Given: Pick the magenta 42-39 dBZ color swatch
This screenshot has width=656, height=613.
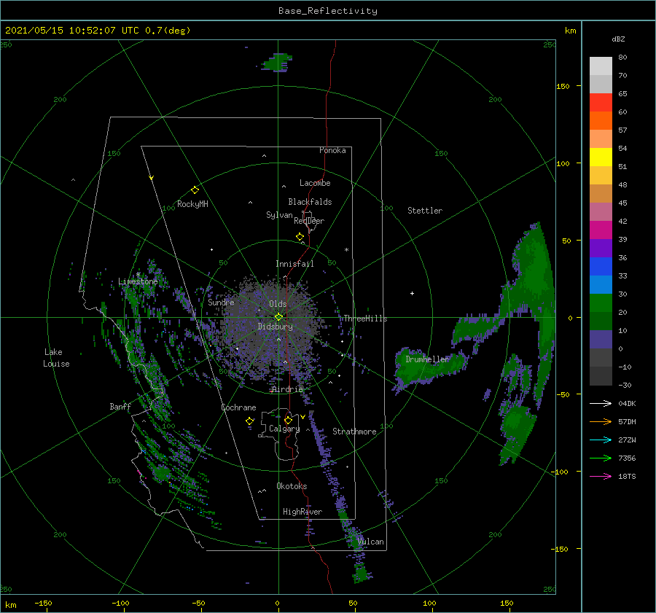Looking at the screenshot, I should point(601,230).
